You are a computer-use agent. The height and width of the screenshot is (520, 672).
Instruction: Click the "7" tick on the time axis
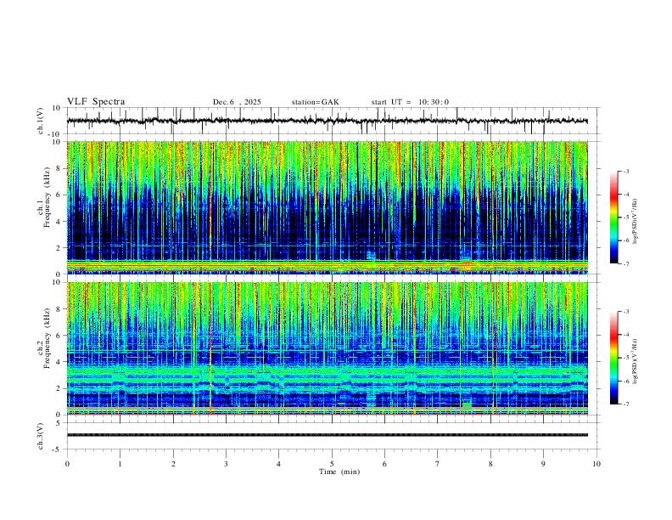click(438, 464)
